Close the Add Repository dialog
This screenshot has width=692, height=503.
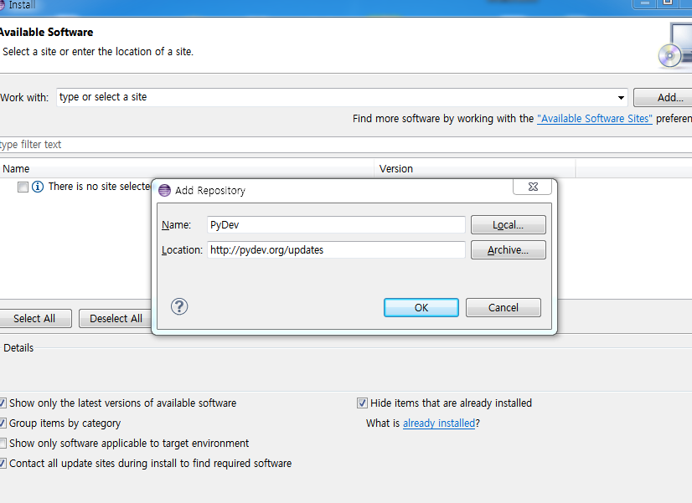pos(533,188)
